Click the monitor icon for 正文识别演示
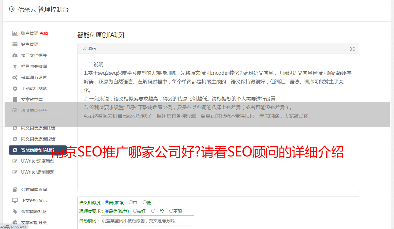The width and height of the screenshot is (394, 229). pyautogui.click(x=15, y=201)
